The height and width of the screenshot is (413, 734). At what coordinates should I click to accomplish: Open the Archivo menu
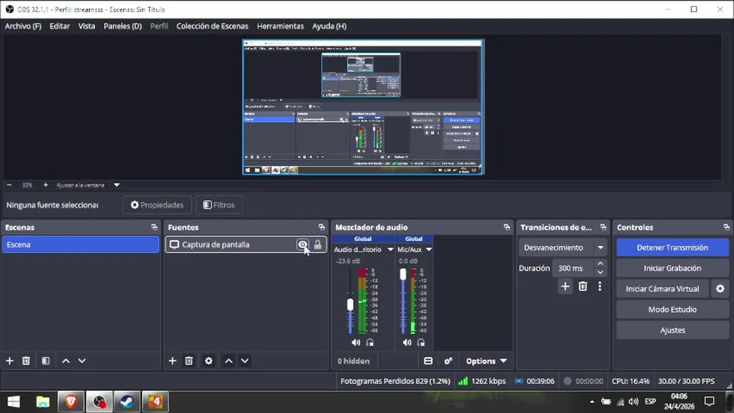coord(23,26)
